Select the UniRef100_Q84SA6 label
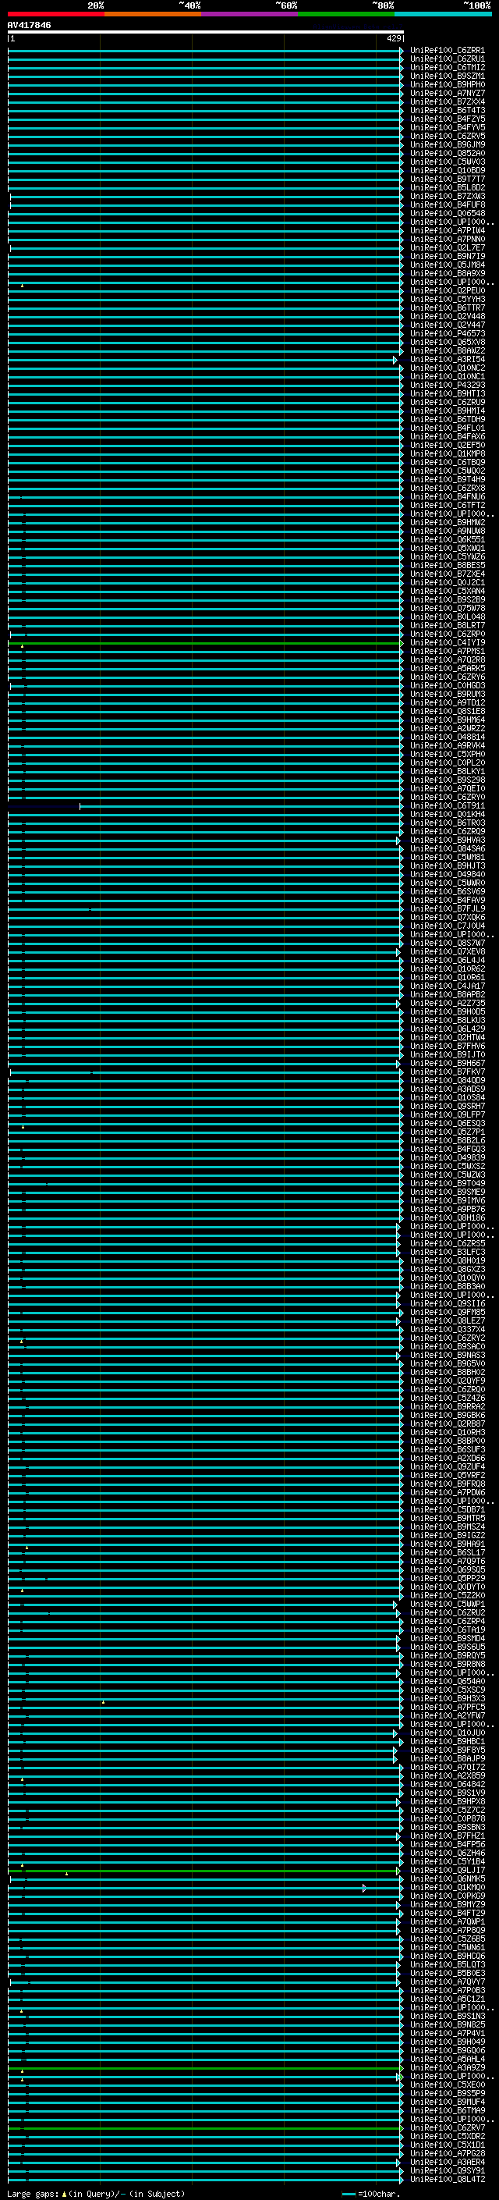The image size is (499, 2200). 447,849
